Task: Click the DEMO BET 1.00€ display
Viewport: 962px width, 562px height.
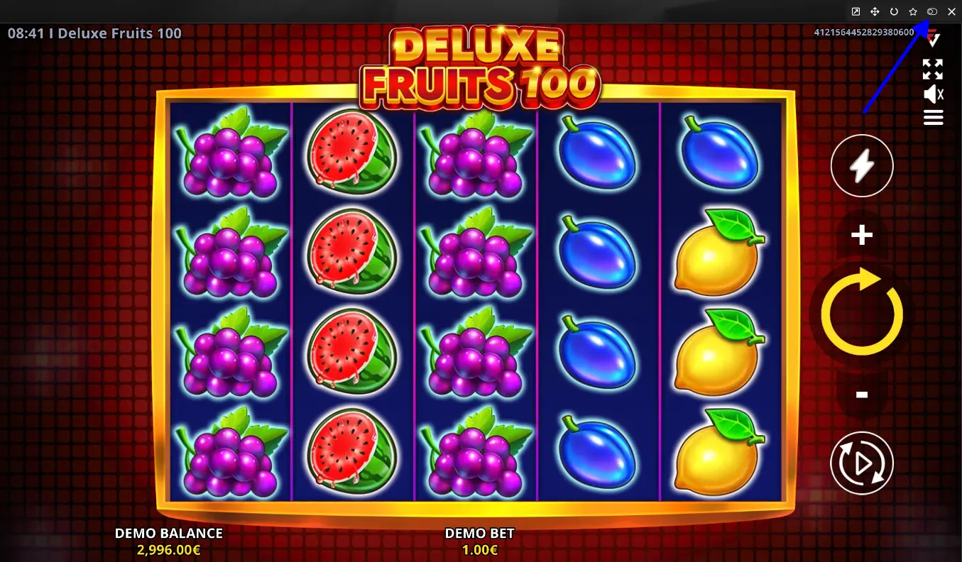Action: click(479, 541)
